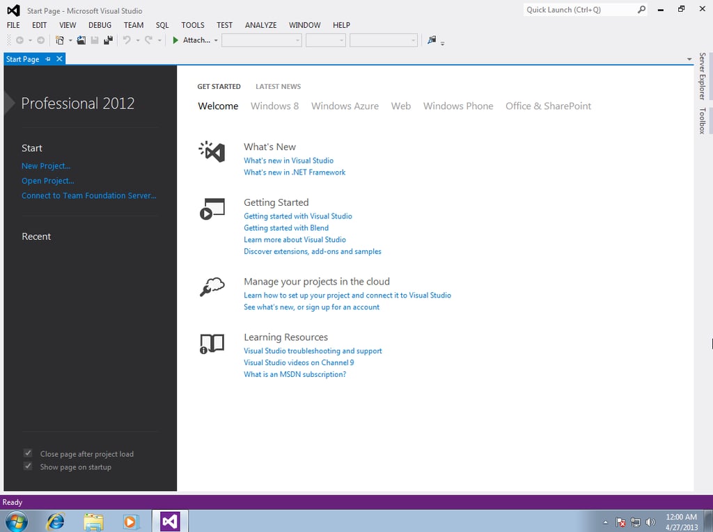Click the Visual Studio taskbar icon
This screenshot has width=713, height=532.
pyautogui.click(x=170, y=521)
